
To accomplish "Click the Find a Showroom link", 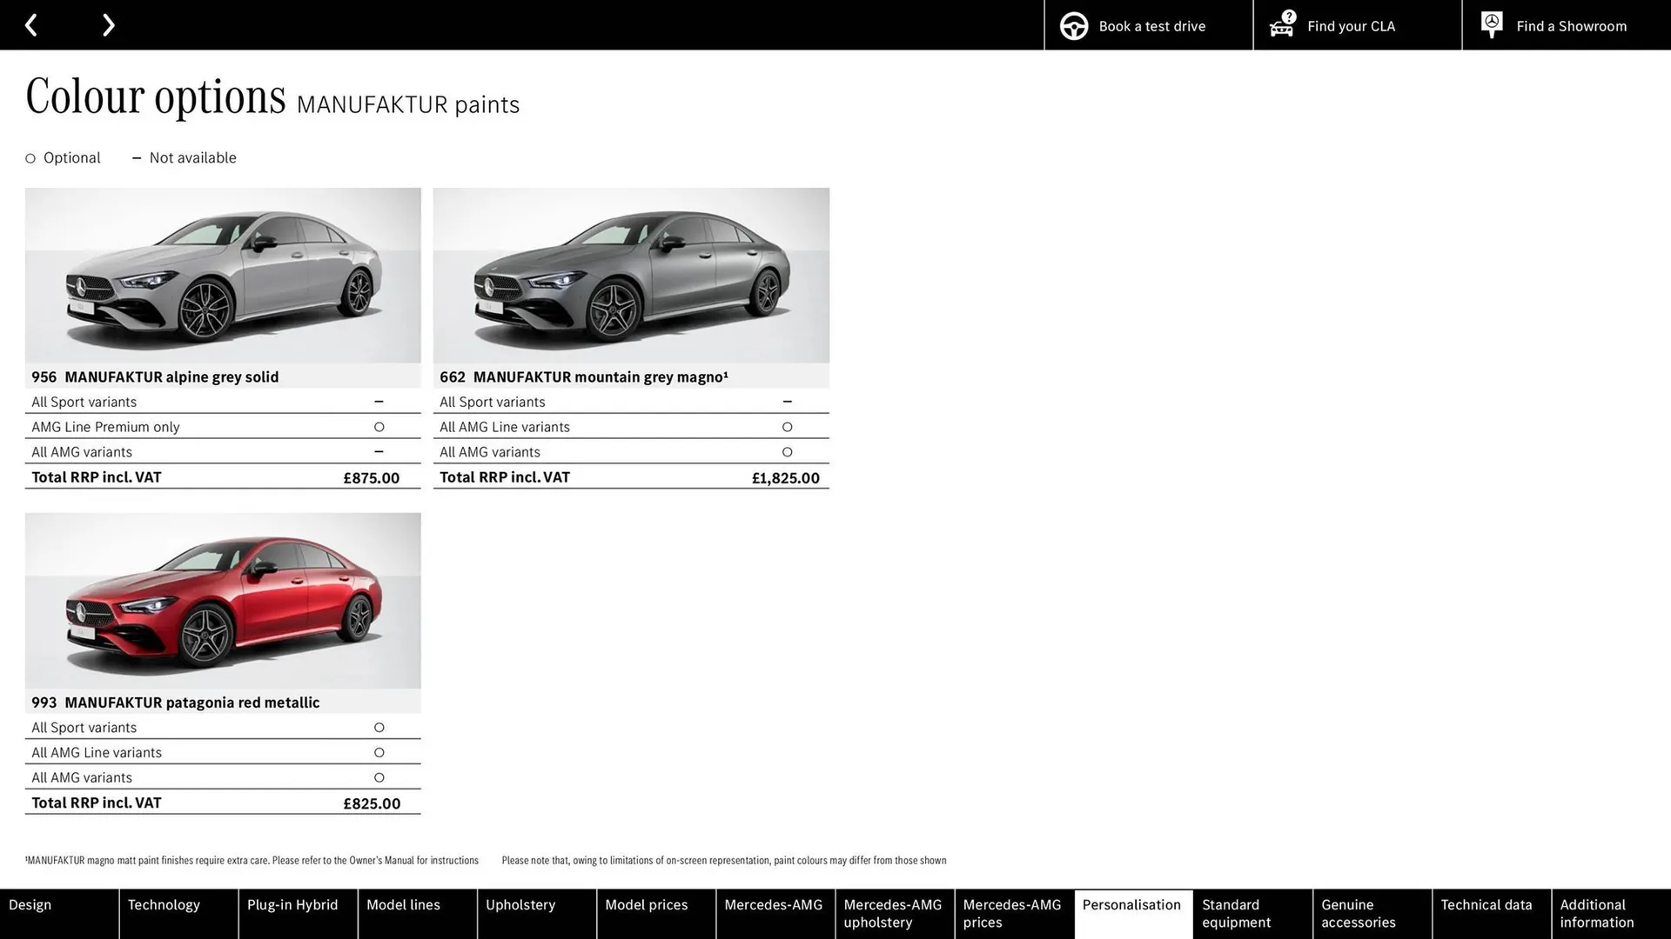I will click(x=1571, y=25).
